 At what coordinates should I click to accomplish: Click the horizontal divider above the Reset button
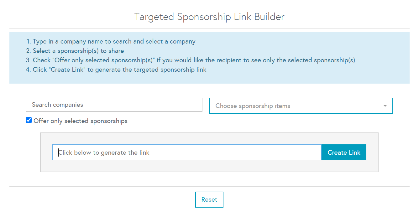click(209, 187)
